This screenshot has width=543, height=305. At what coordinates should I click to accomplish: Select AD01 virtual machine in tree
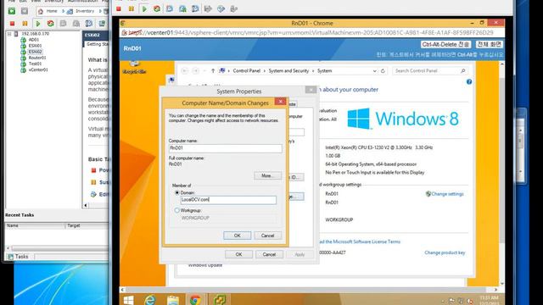34,40
